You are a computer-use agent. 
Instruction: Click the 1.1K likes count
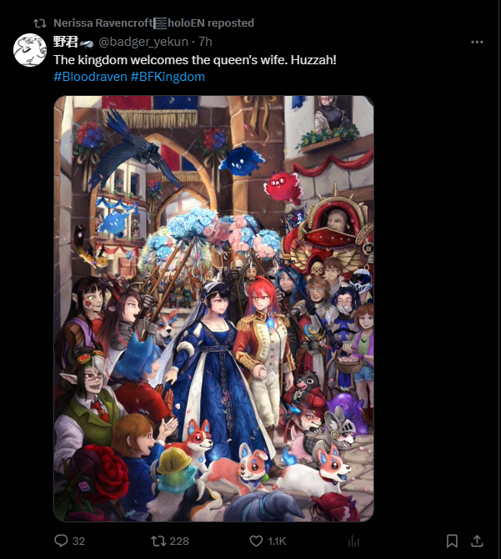(277, 541)
